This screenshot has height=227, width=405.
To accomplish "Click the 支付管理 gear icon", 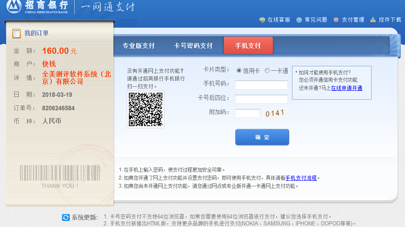I will [x=336, y=20].
